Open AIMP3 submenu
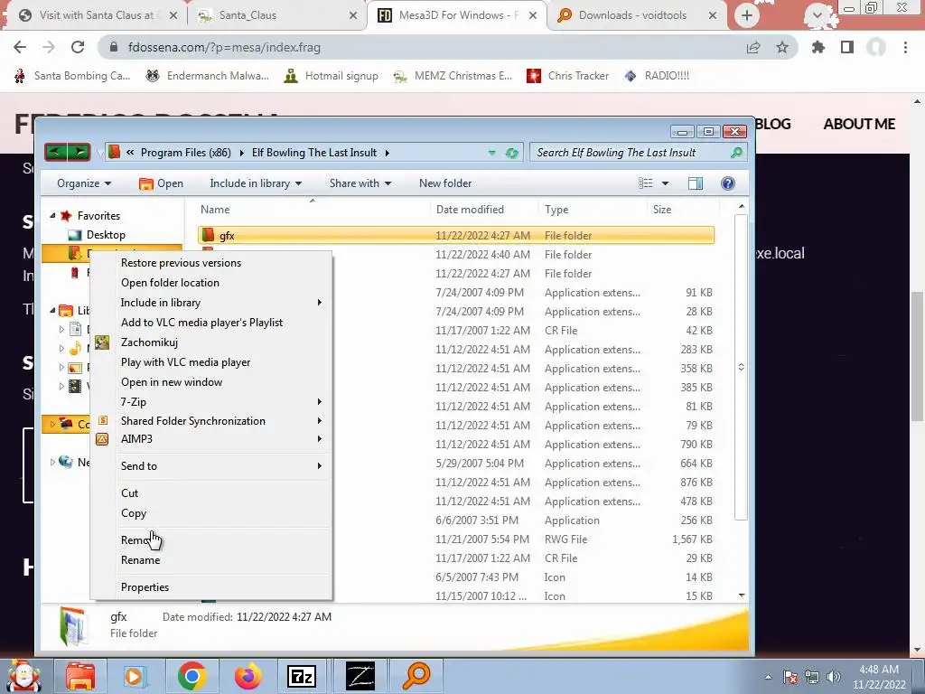Screen dimensions: 925x694 click(x=211, y=439)
